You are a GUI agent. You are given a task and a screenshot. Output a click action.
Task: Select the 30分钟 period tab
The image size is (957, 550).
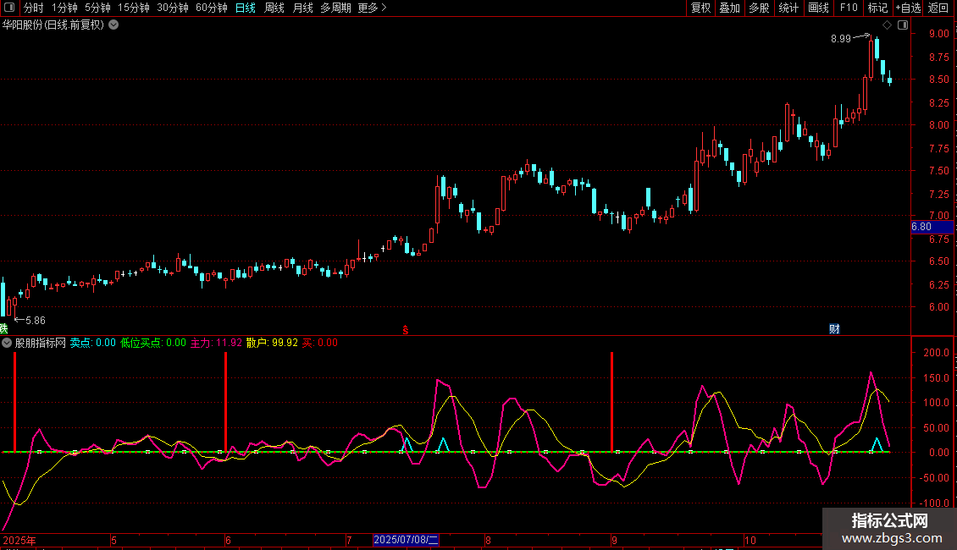[173, 8]
